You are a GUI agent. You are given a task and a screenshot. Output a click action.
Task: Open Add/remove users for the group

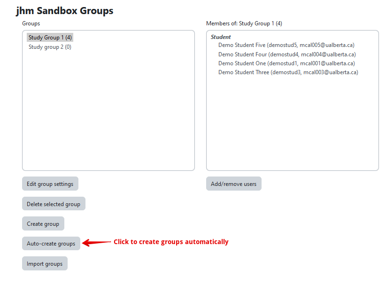click(233, 184)
